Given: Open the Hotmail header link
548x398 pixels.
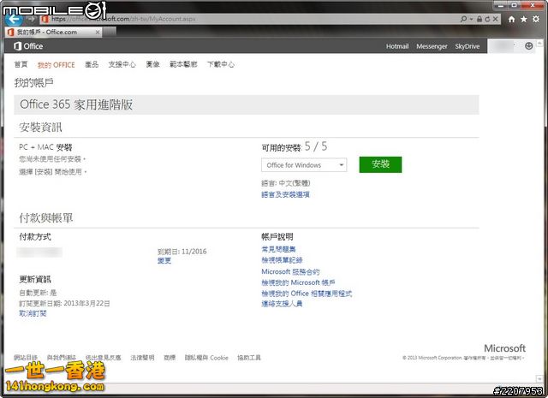Looking at the screenshot, I should [x=397, y=46].
